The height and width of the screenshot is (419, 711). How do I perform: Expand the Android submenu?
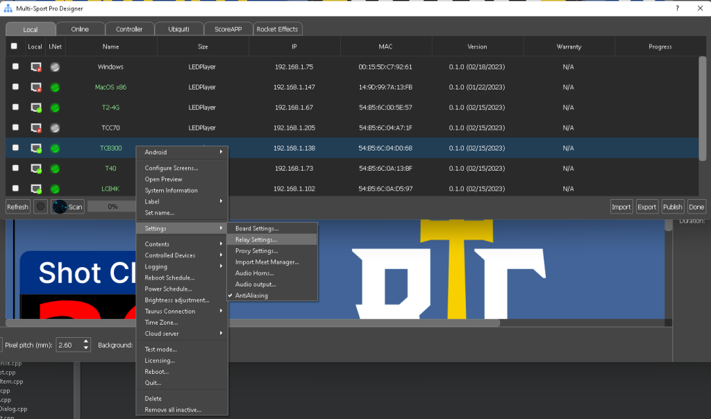pos(182,152)
